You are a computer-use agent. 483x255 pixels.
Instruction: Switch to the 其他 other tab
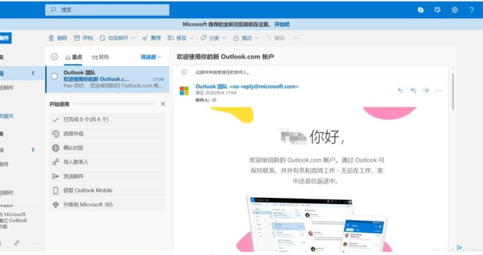101,57
